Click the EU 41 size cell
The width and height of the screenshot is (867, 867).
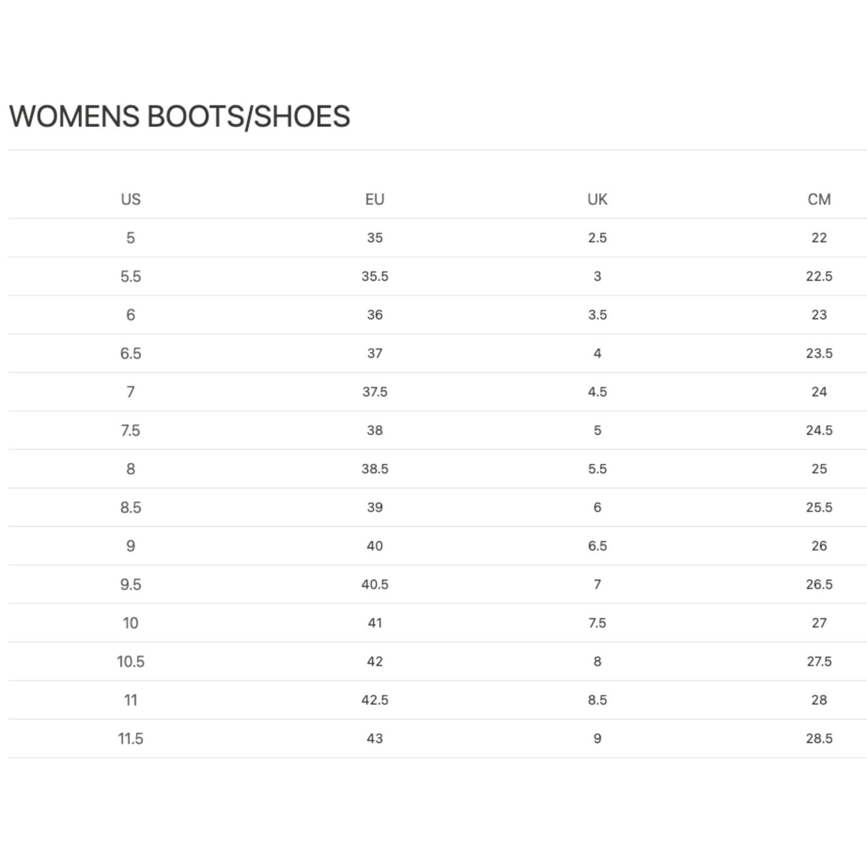click(x=375, y=623)
